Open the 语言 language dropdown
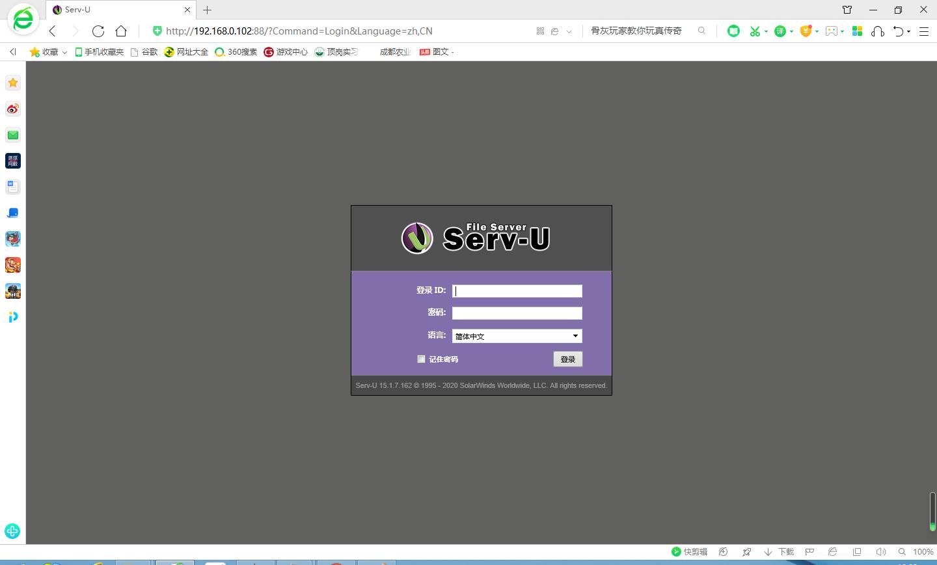The height and width of the screenshot is (565, 937). [517, 336]
